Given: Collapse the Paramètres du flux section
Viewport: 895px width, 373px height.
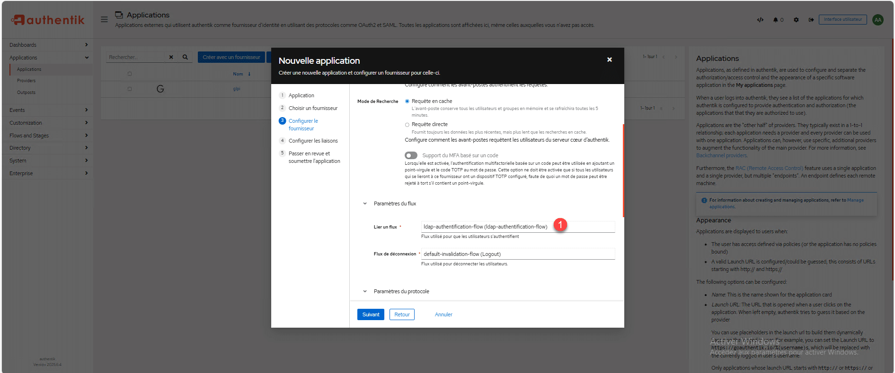Looking at the screenshot, I should pyautogui.click(x=365, y=203).
